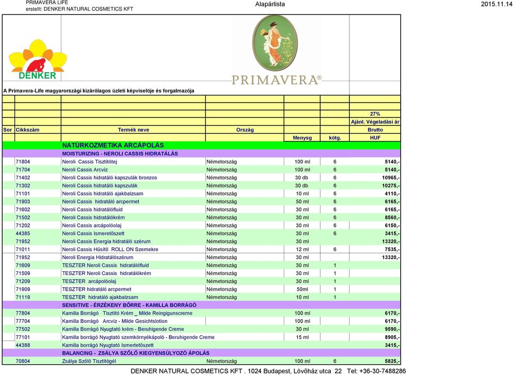Click item number 71119
The width and height of the screenshot is (513, 375).
pos(23,297)
